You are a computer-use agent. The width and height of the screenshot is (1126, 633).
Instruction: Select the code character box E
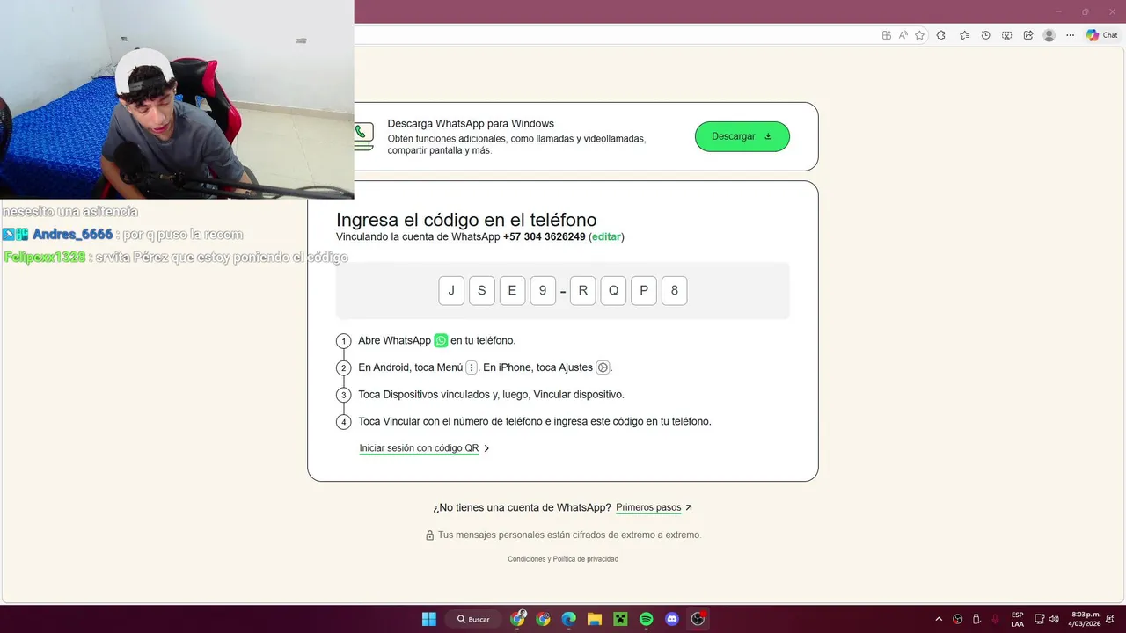[x=512, y=291]
